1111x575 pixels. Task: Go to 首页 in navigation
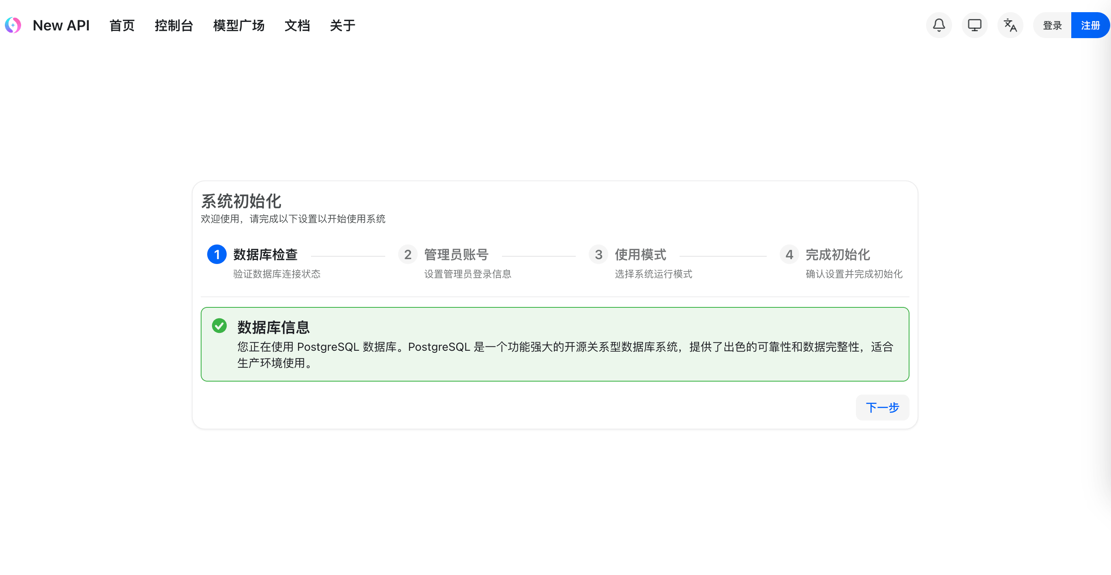(122, 26)
